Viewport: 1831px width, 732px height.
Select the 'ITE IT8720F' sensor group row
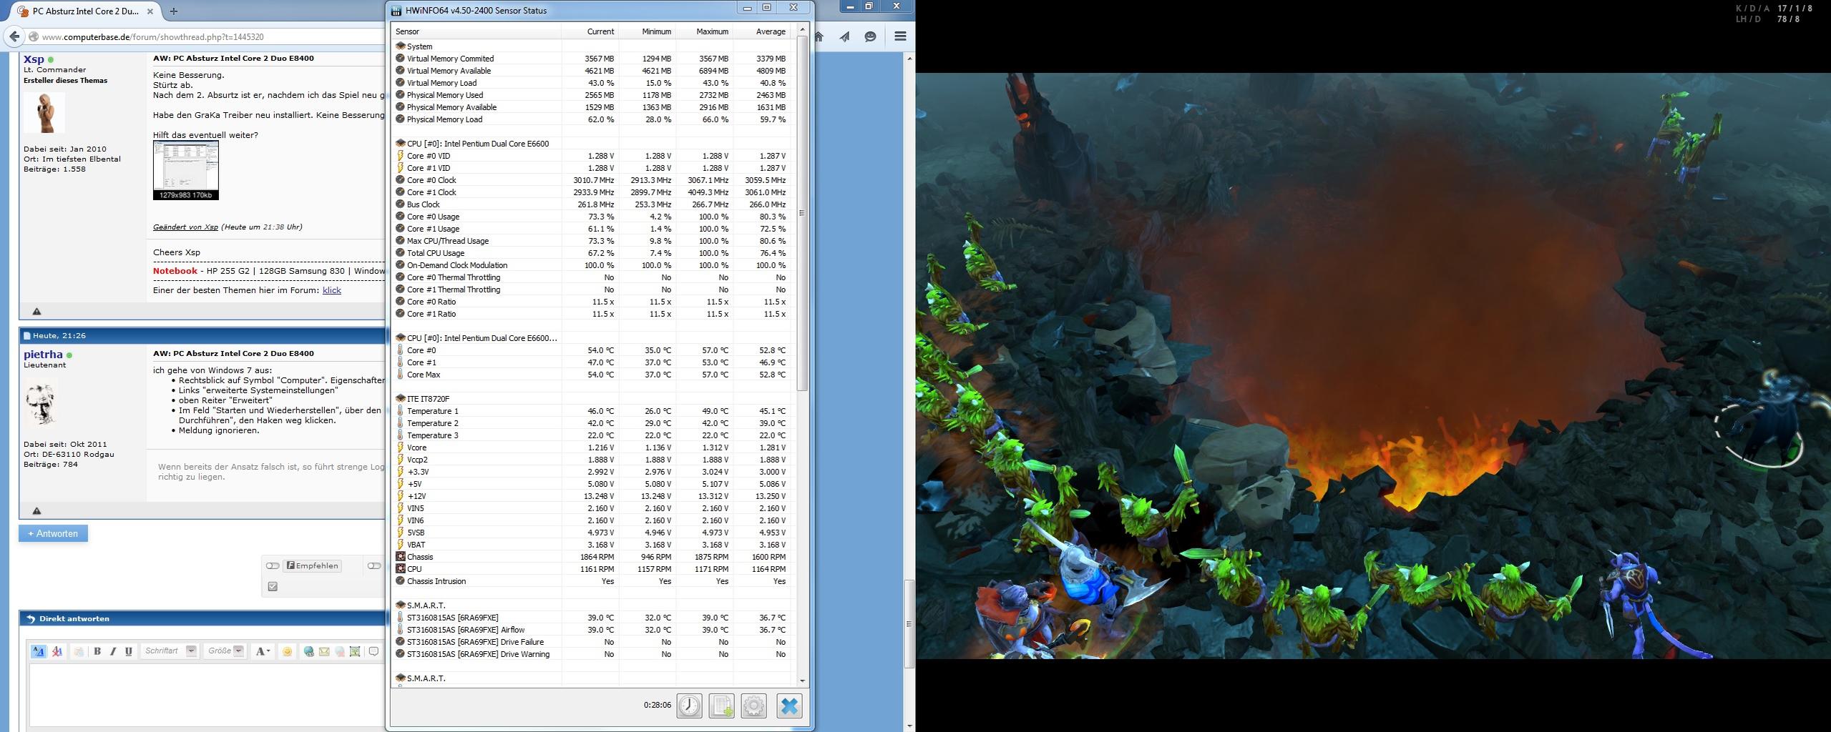pyautogui.click(x=591, y=399)
